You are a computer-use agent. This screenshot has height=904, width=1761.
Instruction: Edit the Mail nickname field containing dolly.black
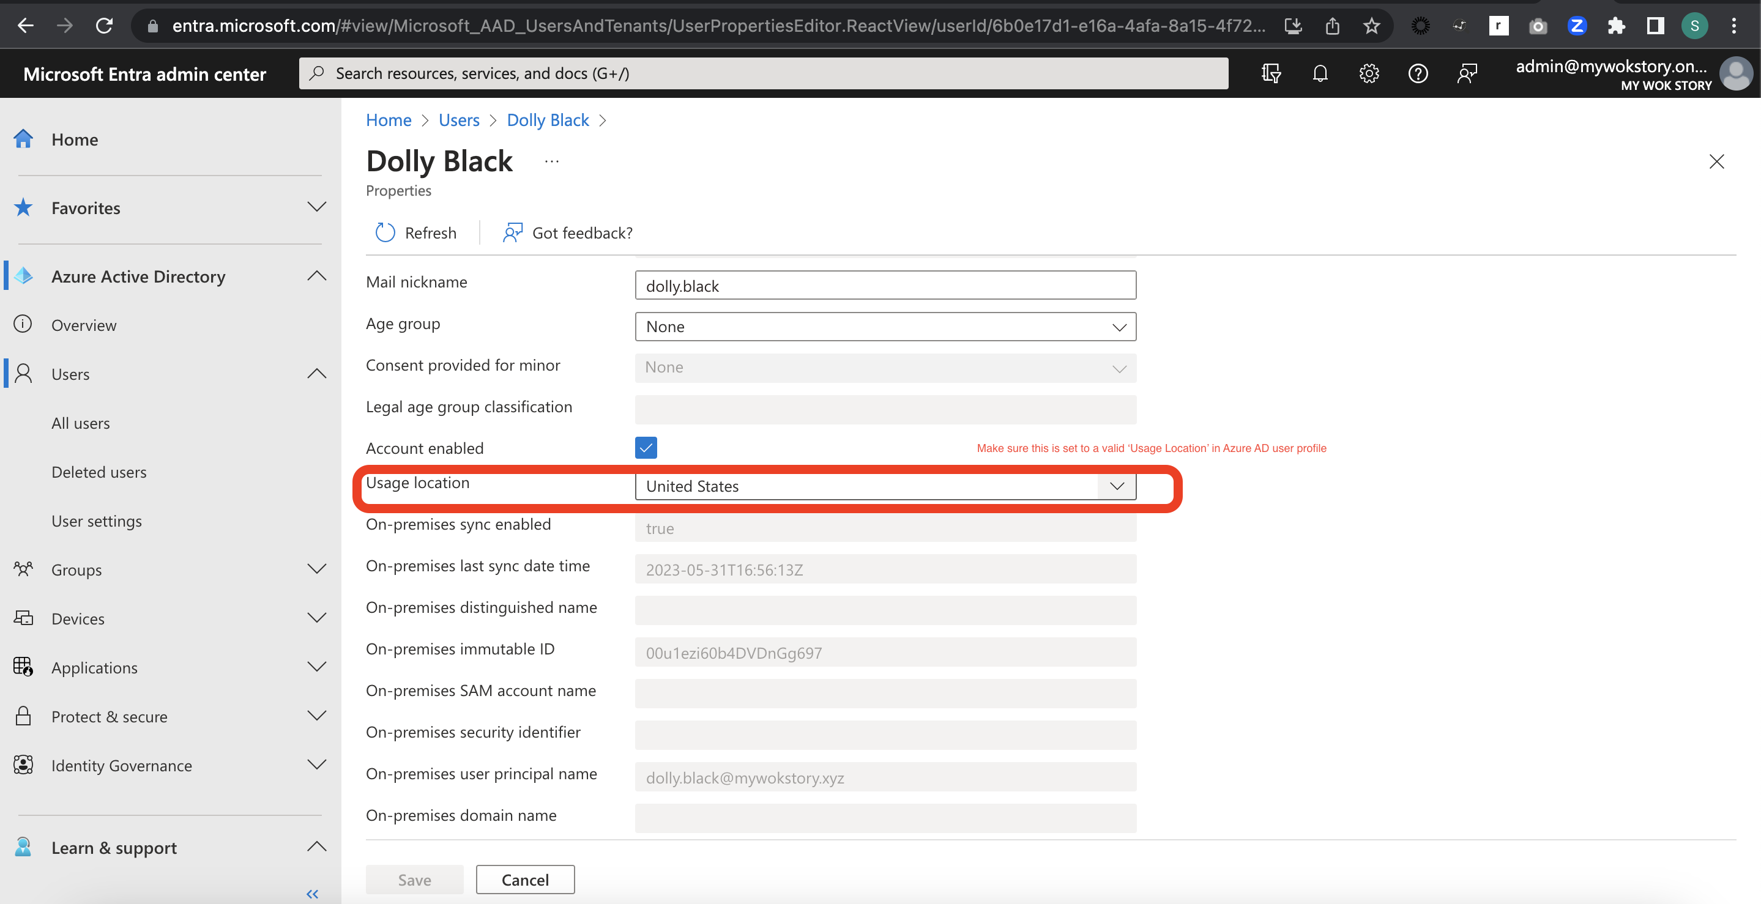coord(885,285)
